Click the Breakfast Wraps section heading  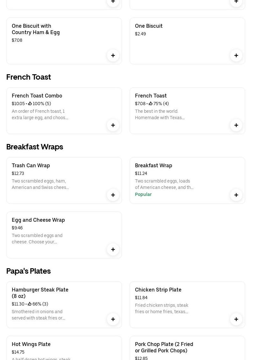pyautogui.click(x=35, y=147)
